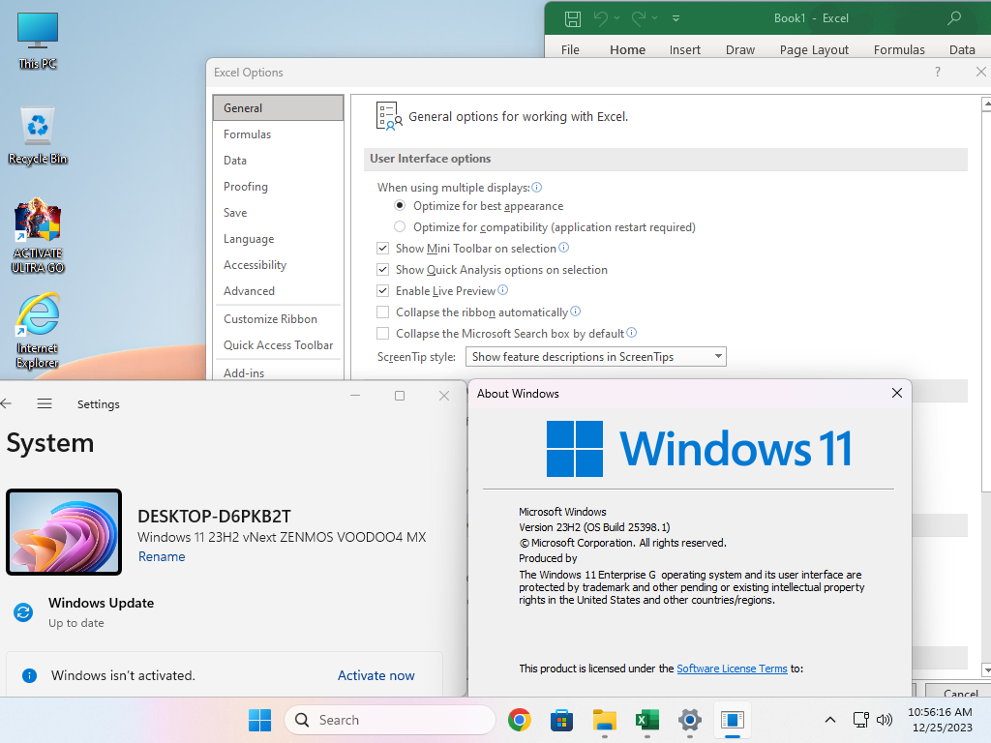Click the Windows Start button on taskbar
This screenshot has width=991, height=743.
pyautogui.click(x=259, y=720)
